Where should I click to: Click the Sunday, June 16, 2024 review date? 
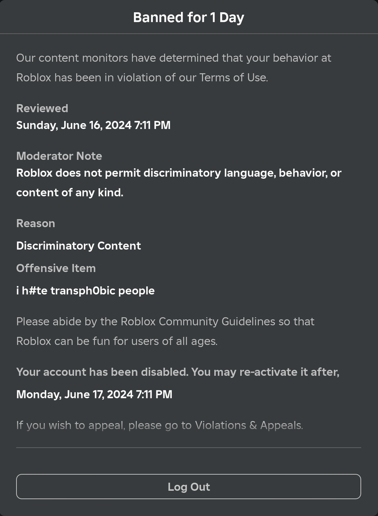(93, 125)
